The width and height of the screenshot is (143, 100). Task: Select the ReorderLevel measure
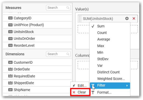click(x=37, y=46)
